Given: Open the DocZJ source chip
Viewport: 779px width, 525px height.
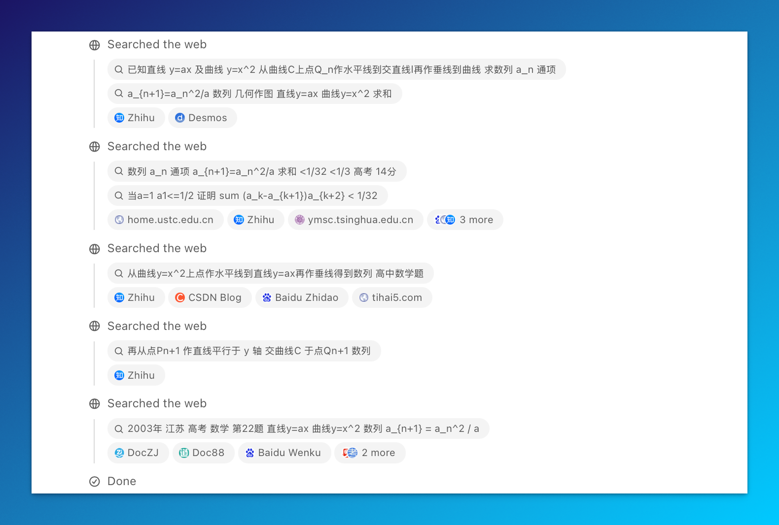Looking at the screenshot, I should point(138,453).
